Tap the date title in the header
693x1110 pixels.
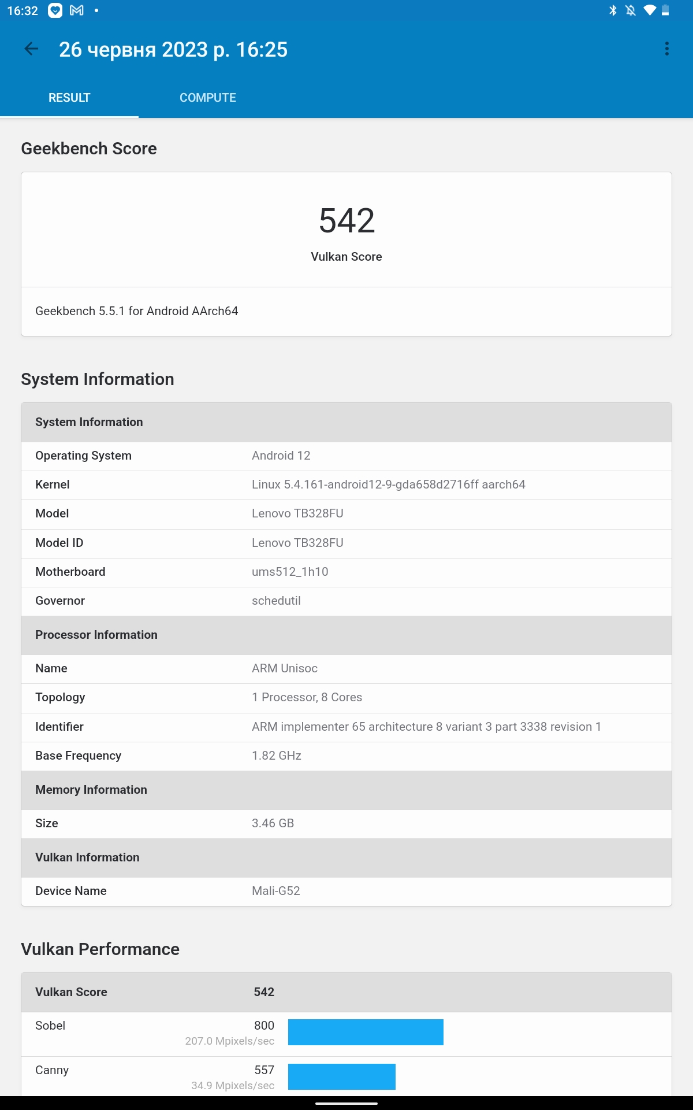[173, 50]
